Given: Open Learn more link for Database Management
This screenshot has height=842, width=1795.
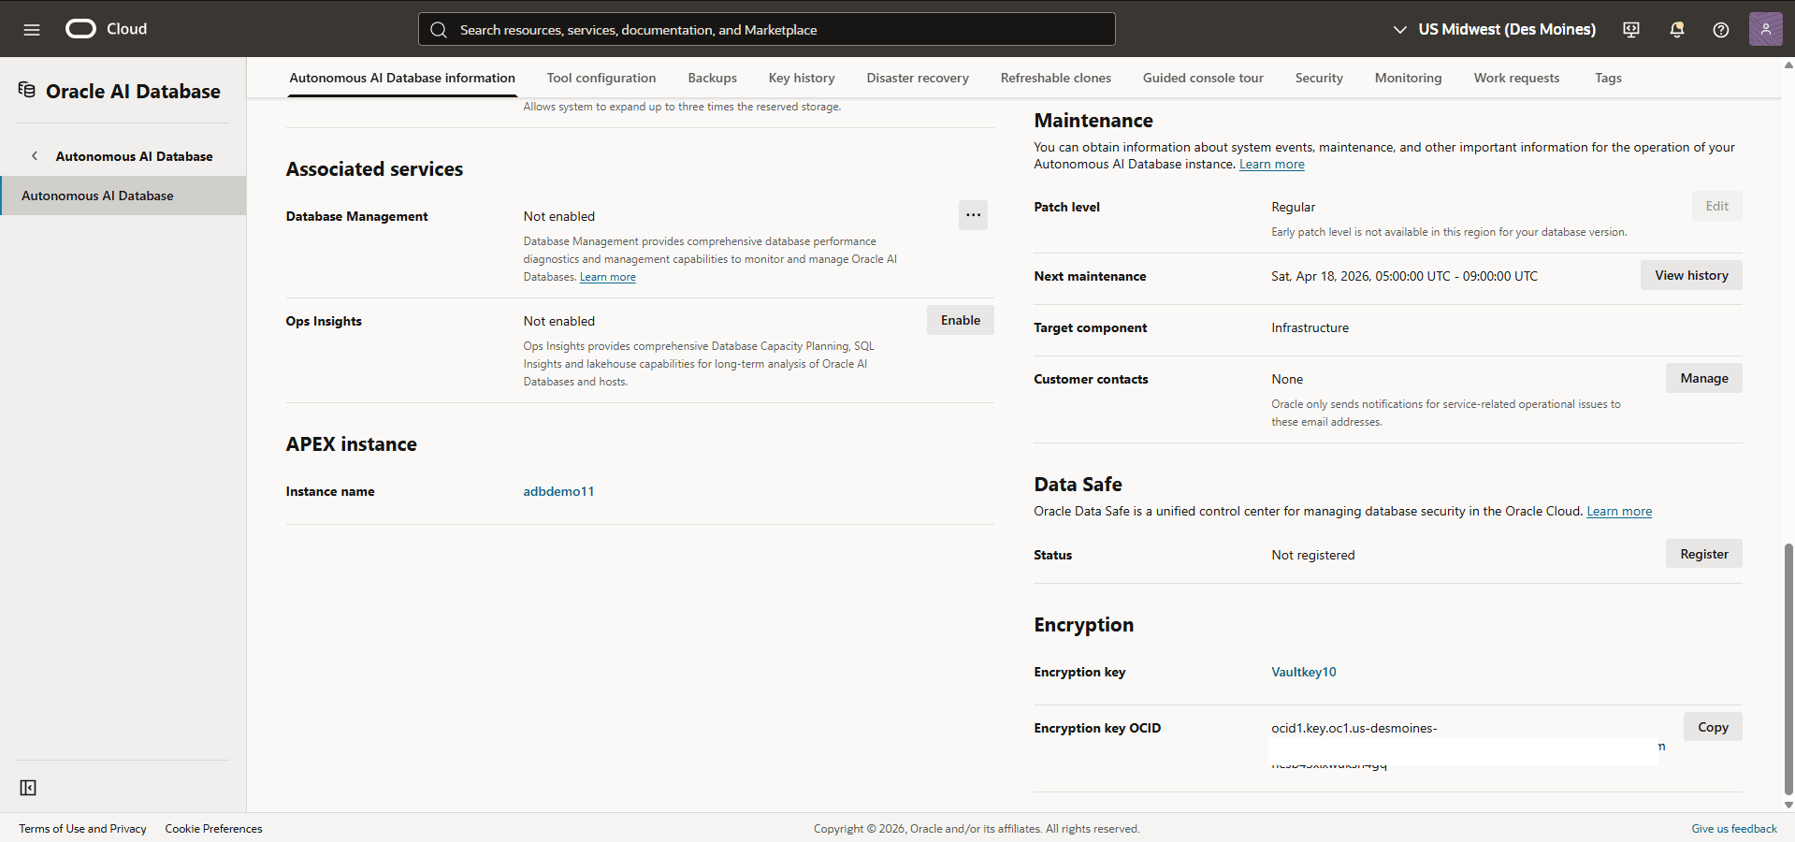Looking at the screenshot, I should pos(607,277).
